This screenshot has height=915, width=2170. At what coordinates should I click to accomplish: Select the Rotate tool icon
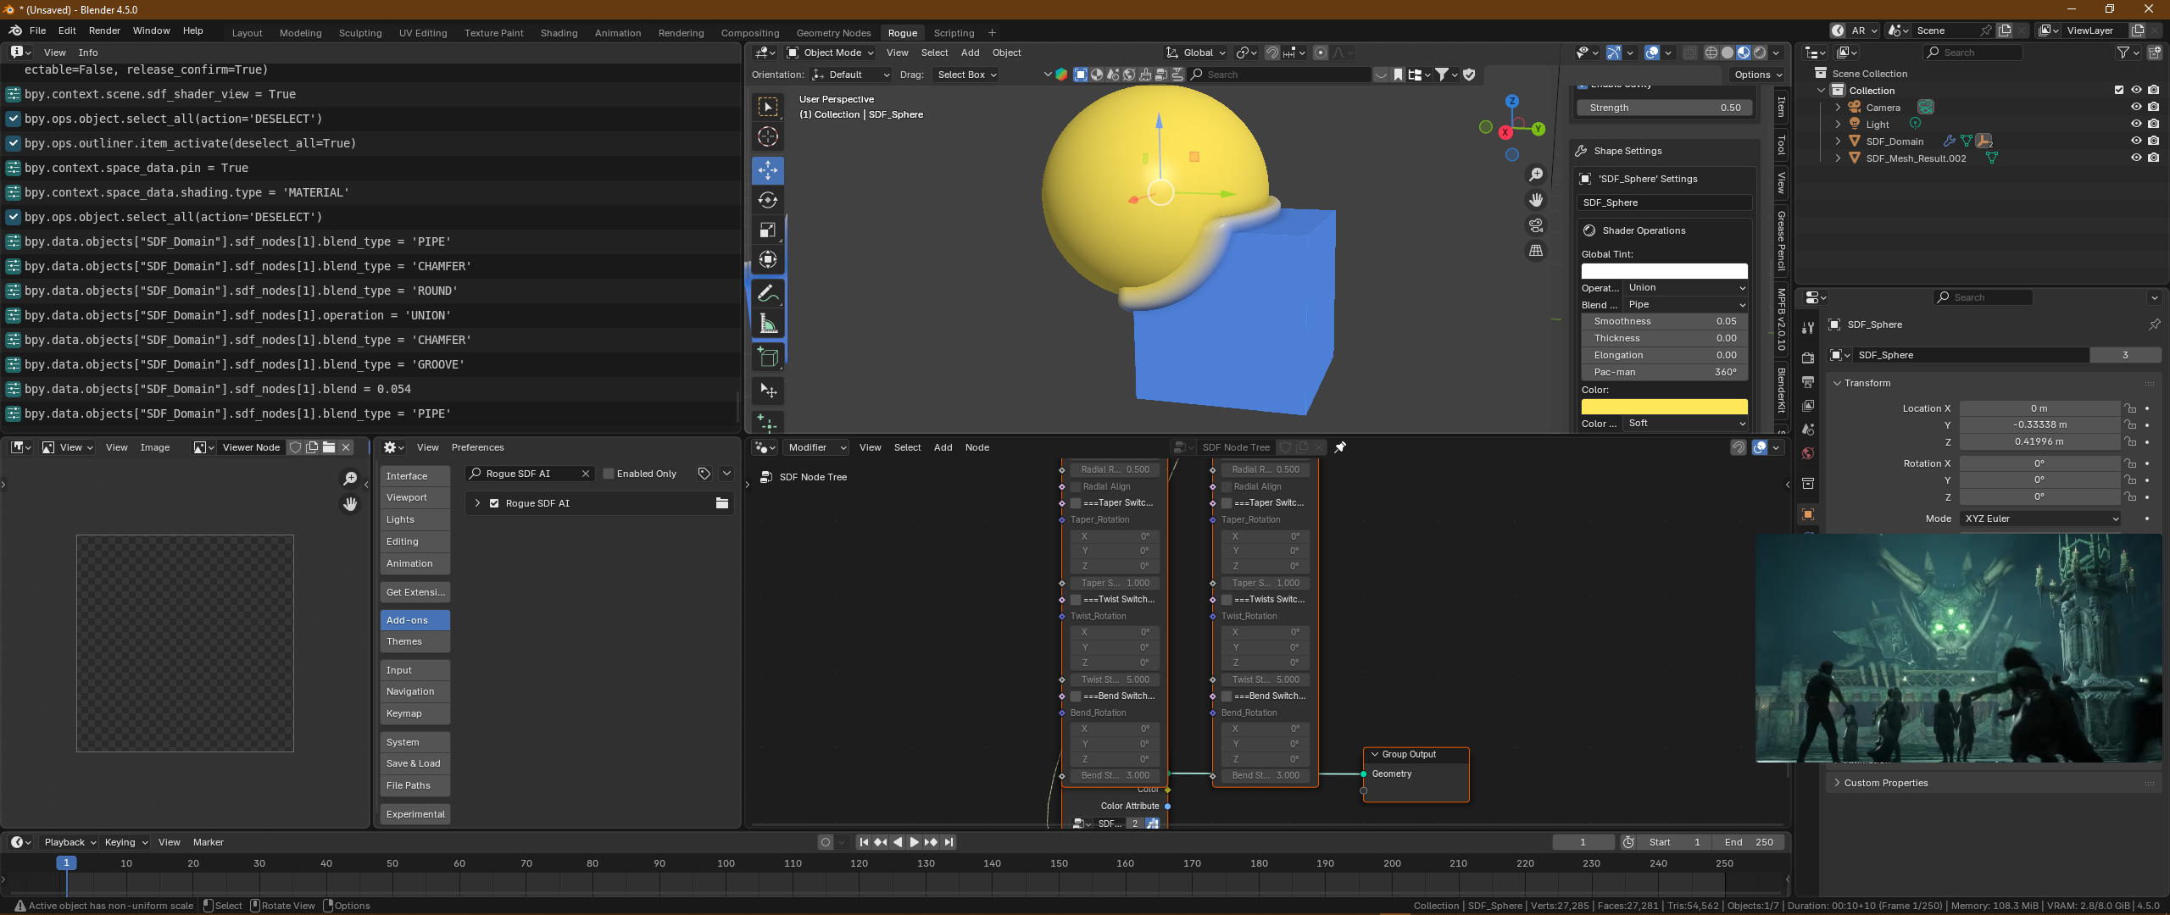[x=767, y=200]
